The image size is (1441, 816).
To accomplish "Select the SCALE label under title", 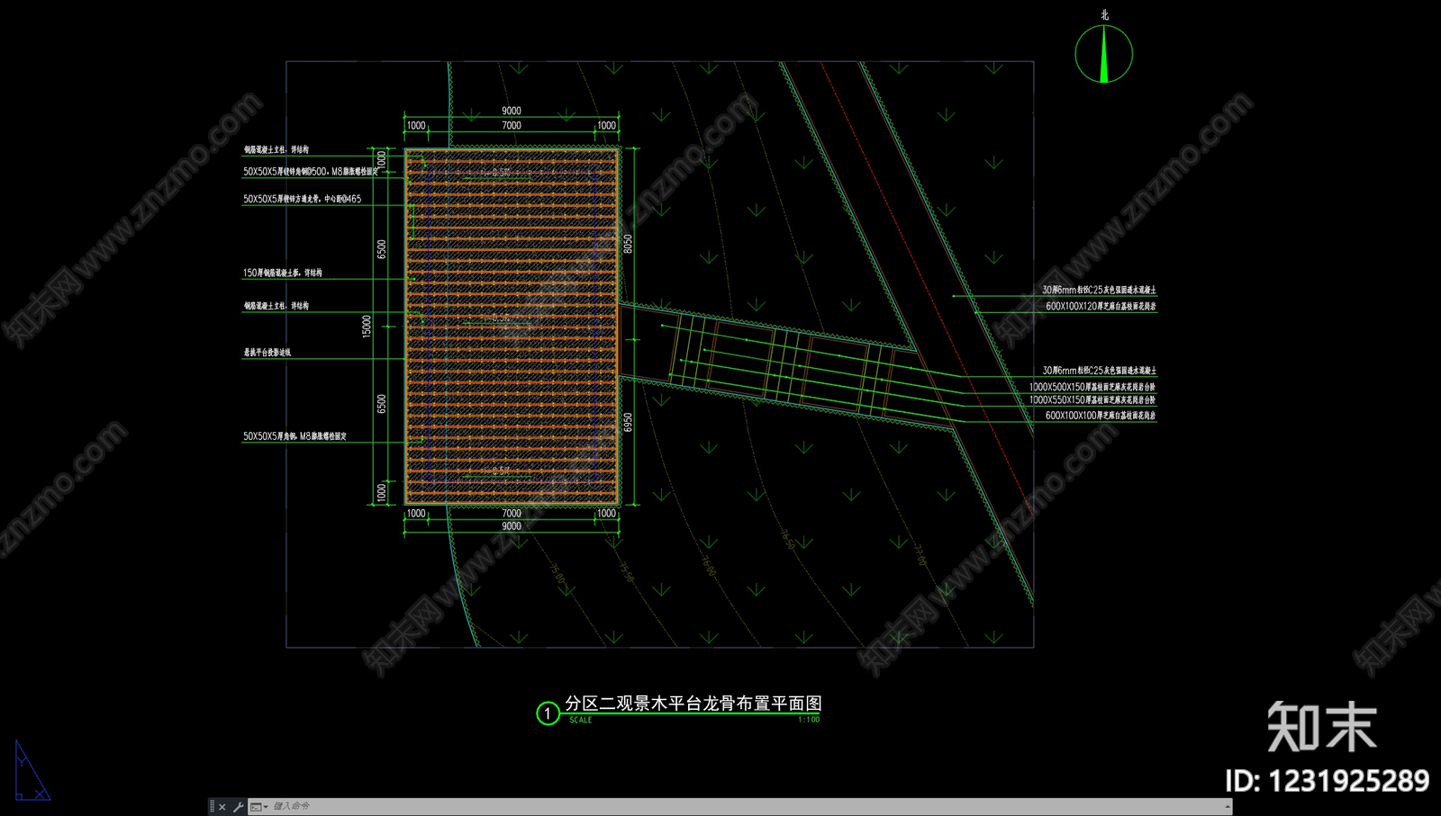I will [581, 720].
